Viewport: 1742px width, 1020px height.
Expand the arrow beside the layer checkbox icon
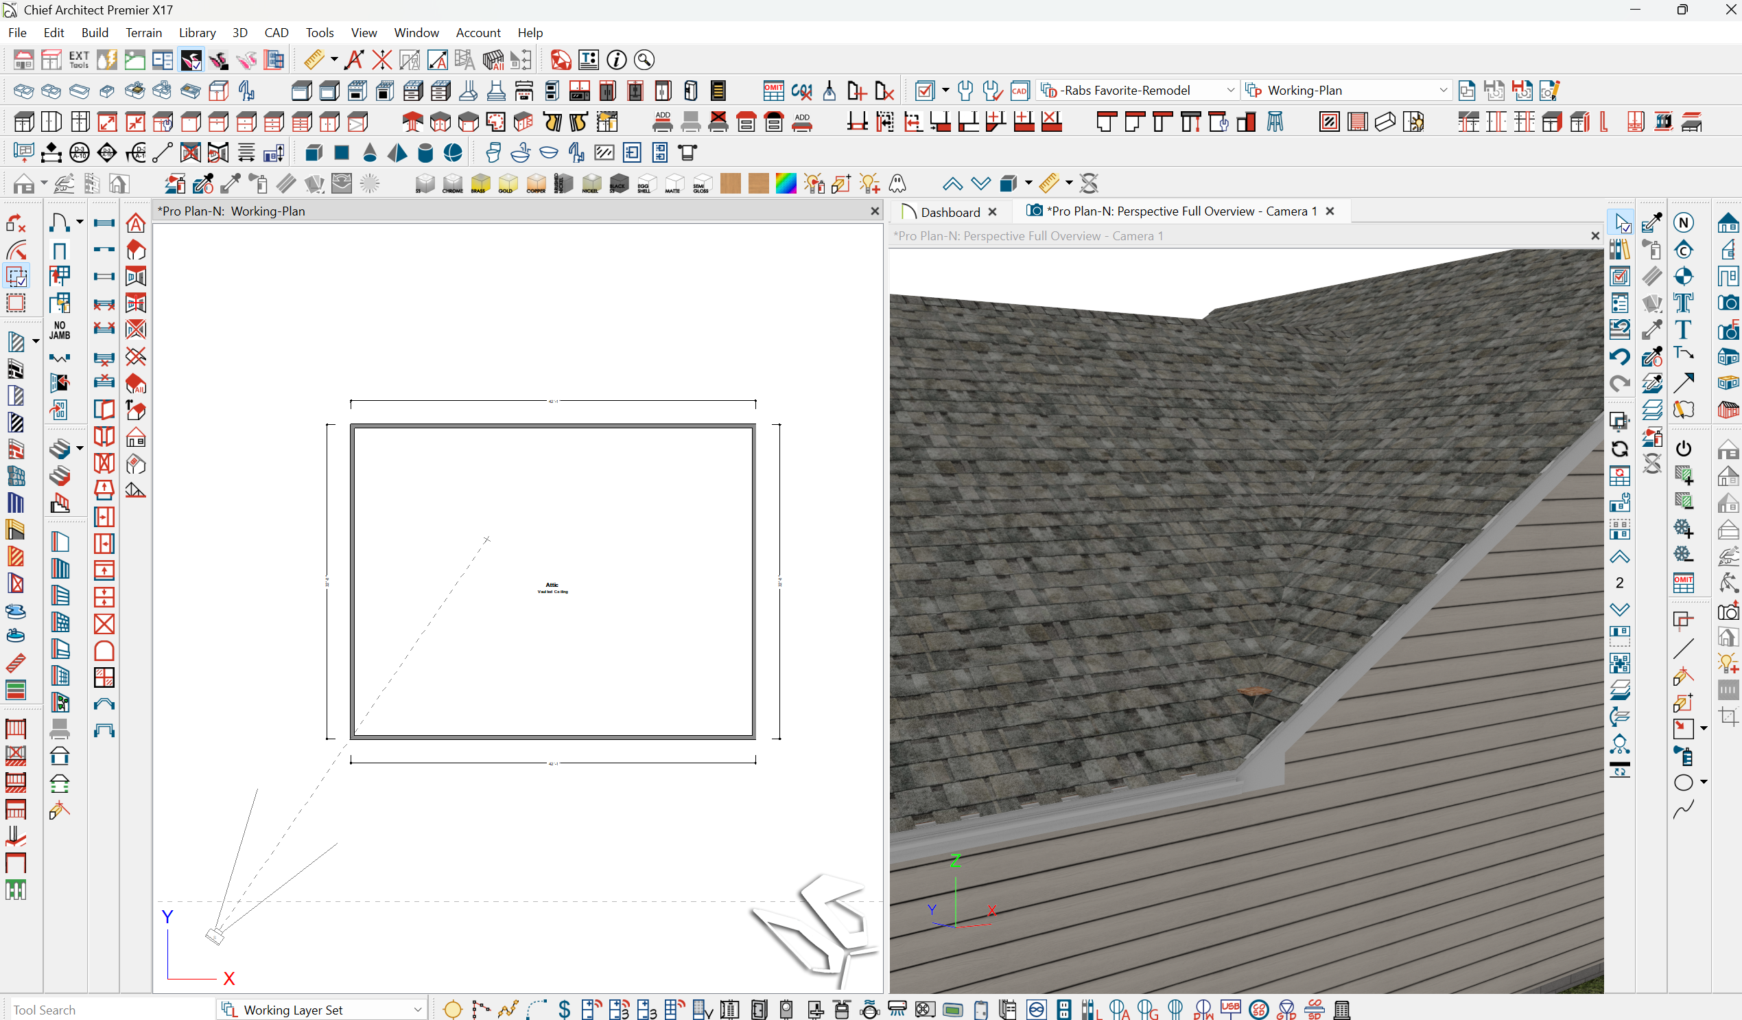[945, 91]
